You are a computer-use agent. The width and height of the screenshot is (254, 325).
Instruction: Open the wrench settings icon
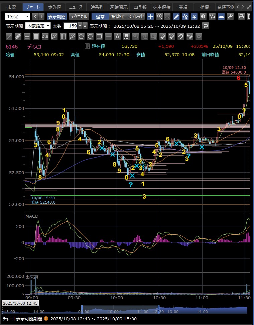(230, 16)
